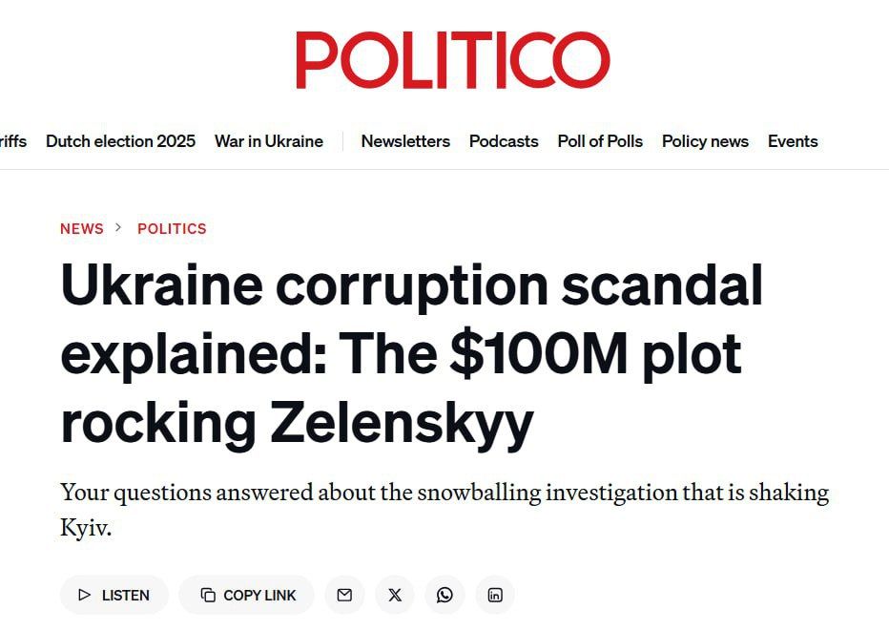Click the copy icon on the Copy Link button

click(210, 595)
